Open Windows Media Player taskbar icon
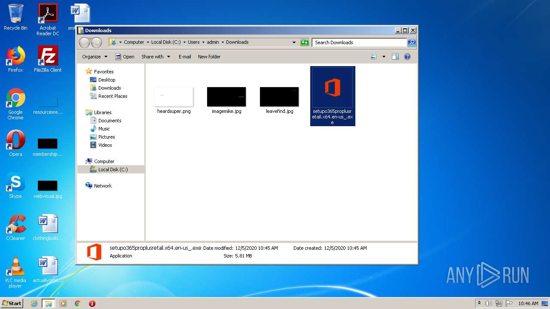 click(63, 303)
